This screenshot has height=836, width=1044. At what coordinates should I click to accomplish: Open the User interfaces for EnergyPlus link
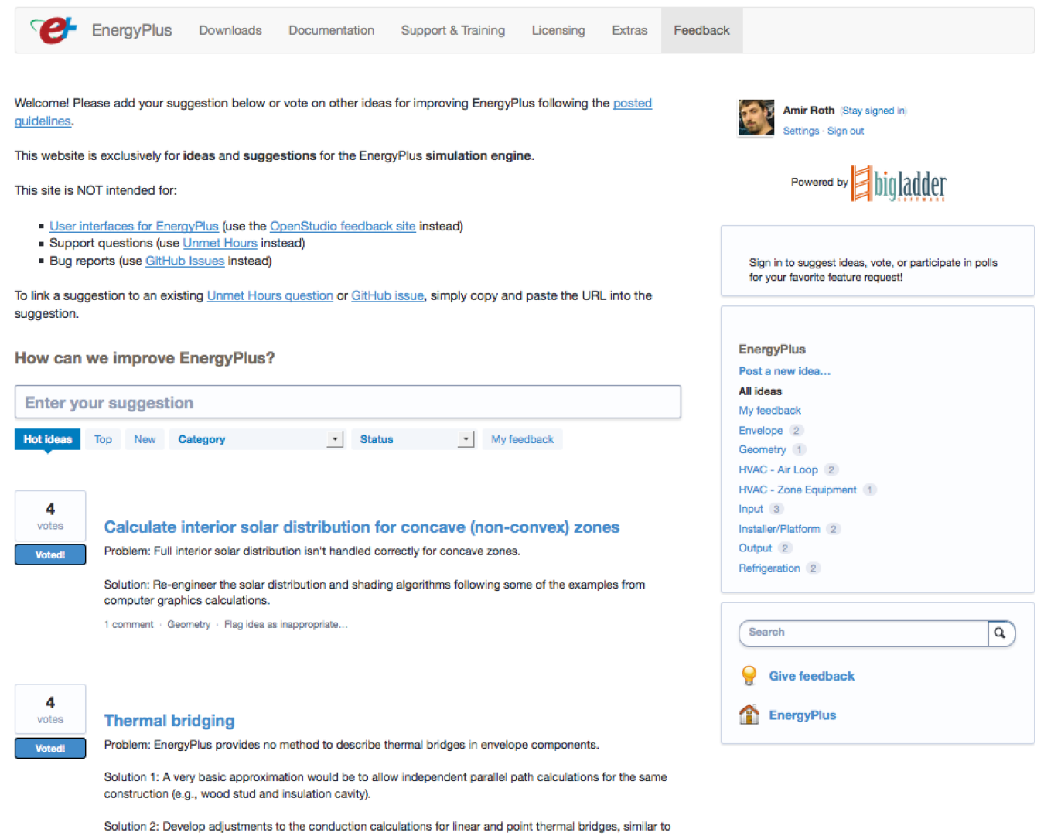pos(134,226)
